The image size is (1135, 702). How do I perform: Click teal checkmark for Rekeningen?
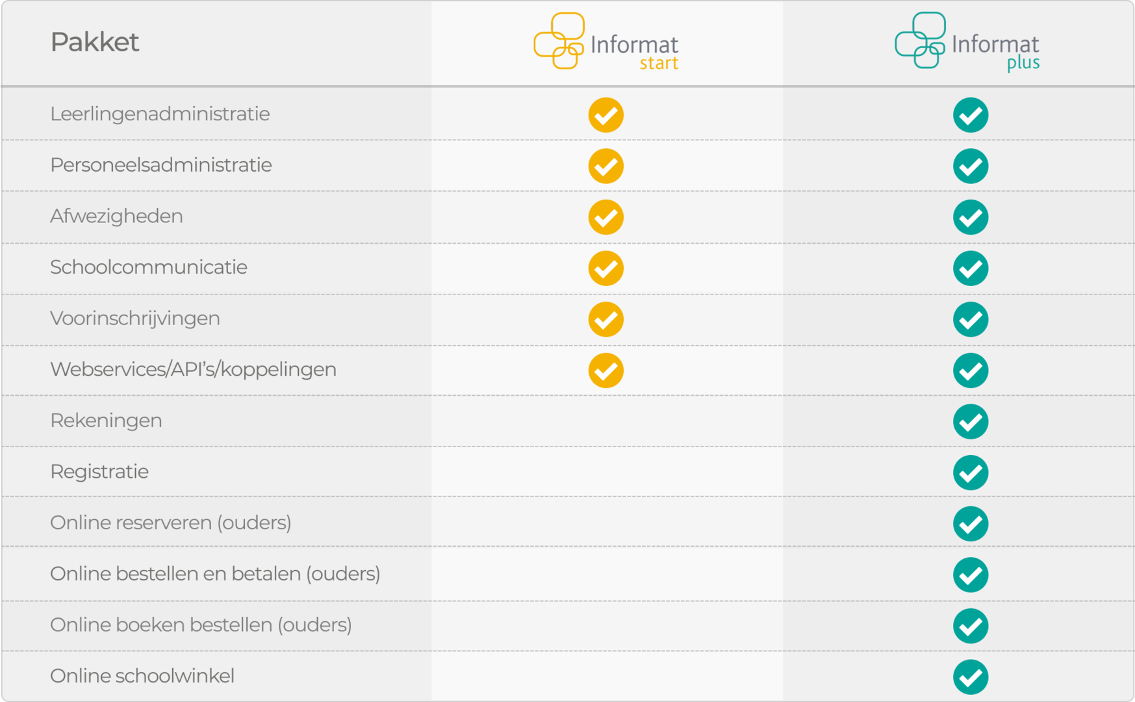970,421
